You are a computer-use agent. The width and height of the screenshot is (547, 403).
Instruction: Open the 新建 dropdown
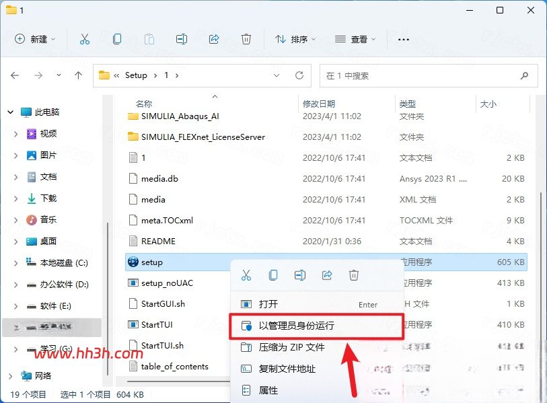tap(35, 39)
